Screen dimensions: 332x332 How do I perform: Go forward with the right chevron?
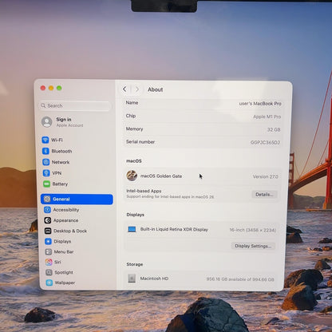[x=136, y=89]
